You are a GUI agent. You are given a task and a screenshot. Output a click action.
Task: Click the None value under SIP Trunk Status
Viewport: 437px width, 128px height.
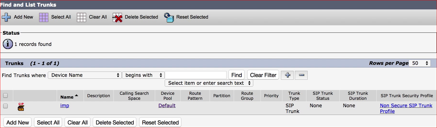316,105
